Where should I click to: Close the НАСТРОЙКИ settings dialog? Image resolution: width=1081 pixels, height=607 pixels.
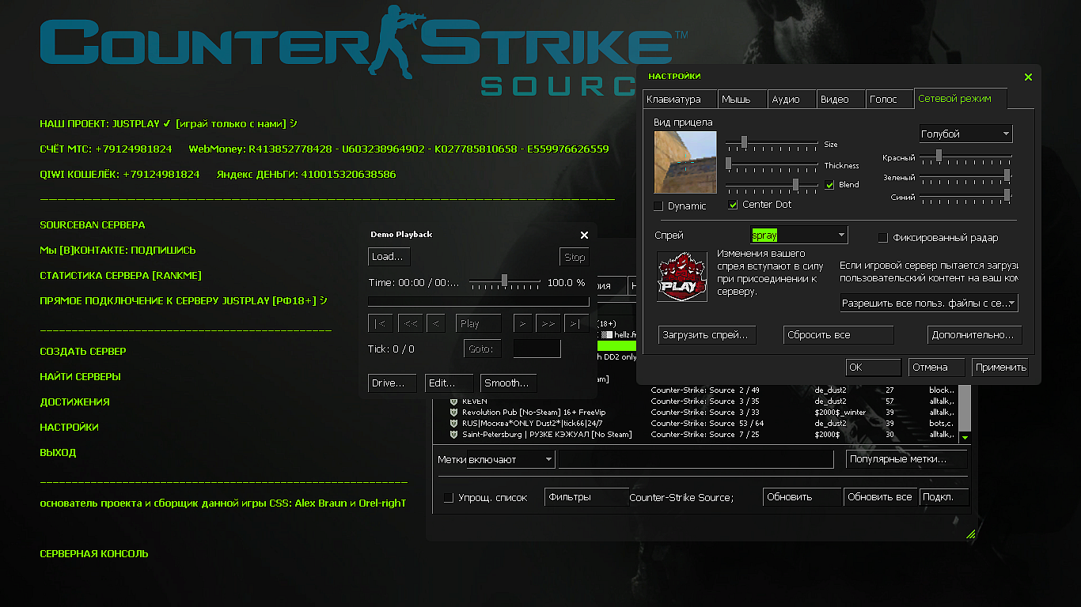click(1028, 77)
